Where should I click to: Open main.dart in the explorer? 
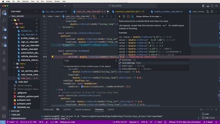pos(23,82)
